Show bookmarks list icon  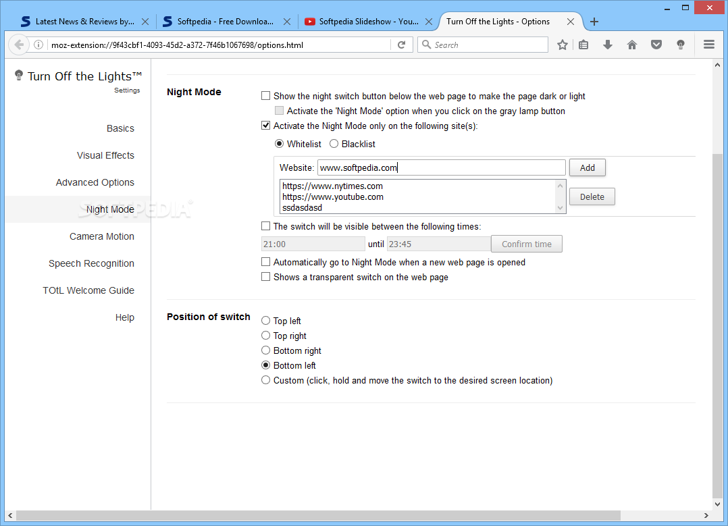pyautogui.click(x=583, y=45)
